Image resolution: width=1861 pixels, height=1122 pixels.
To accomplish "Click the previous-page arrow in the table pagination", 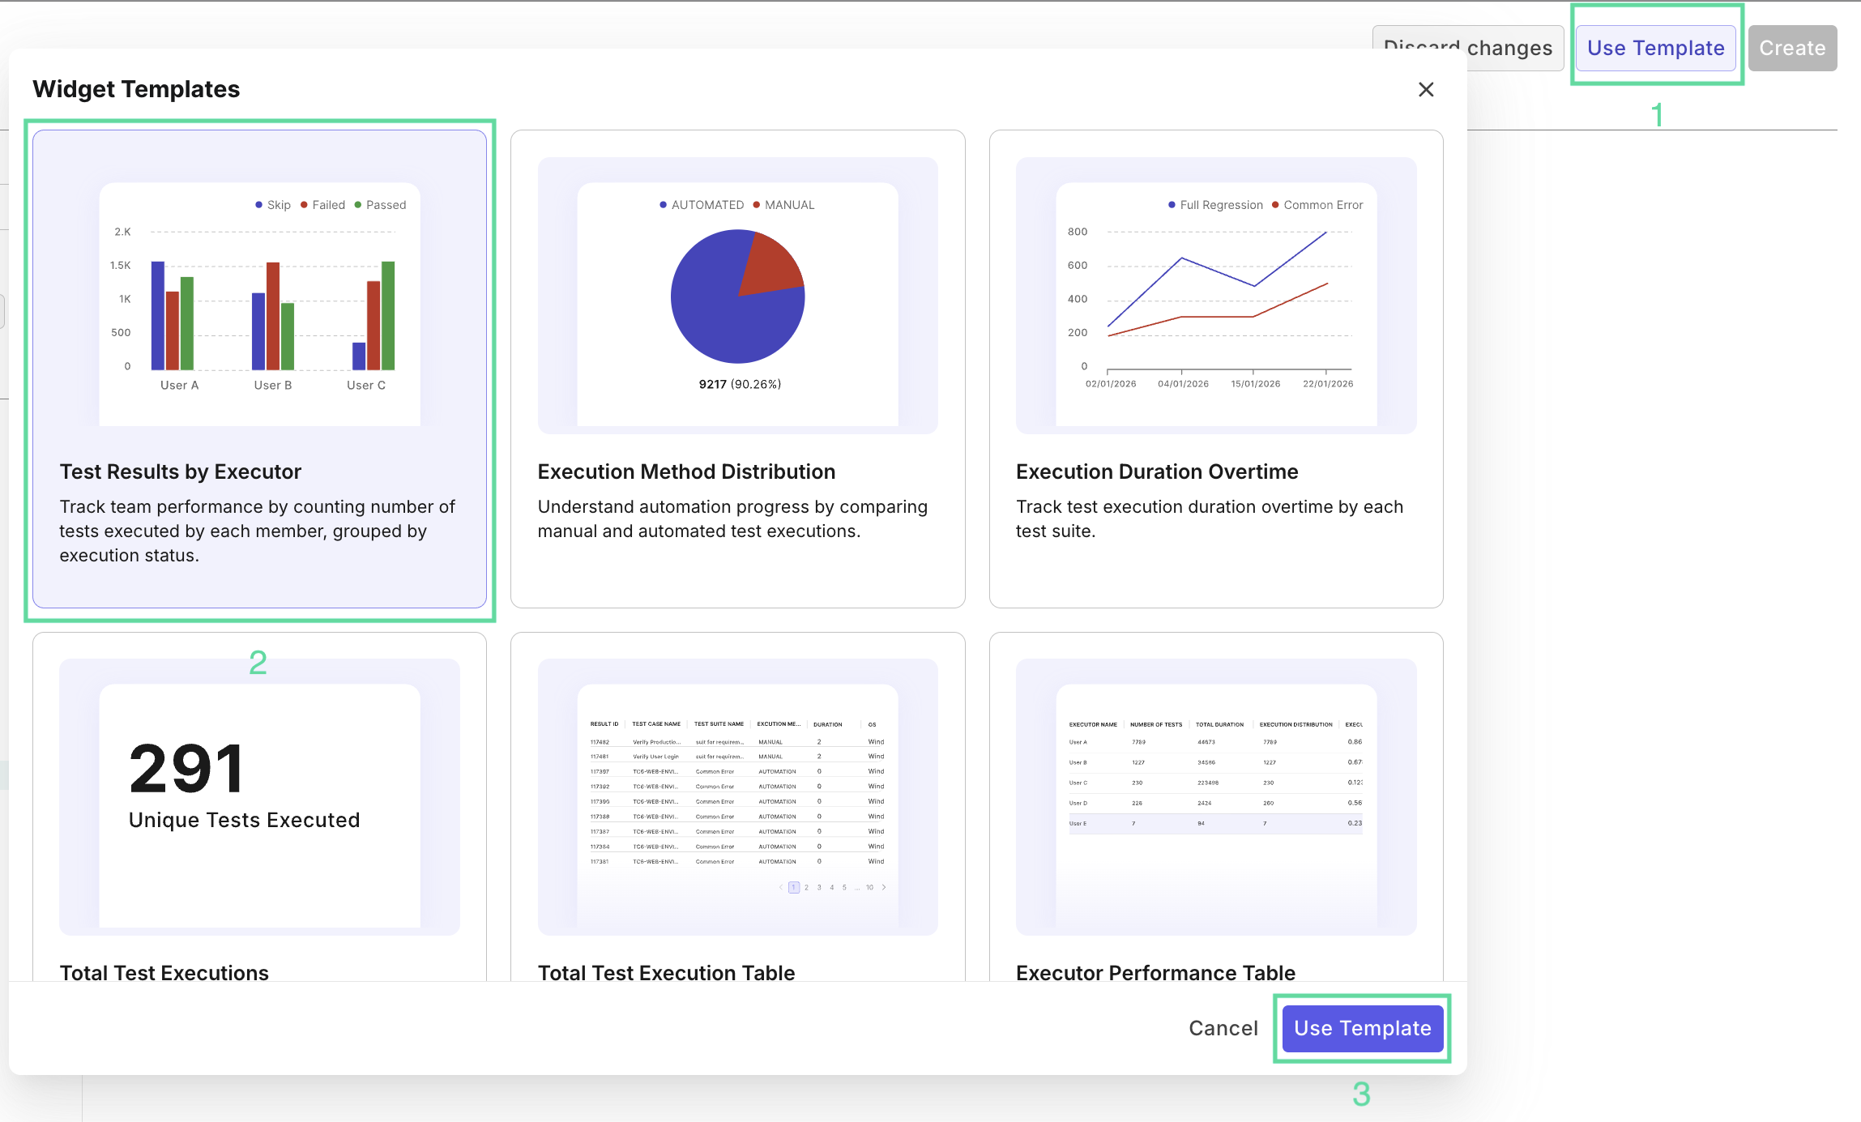I will (781, 888).
